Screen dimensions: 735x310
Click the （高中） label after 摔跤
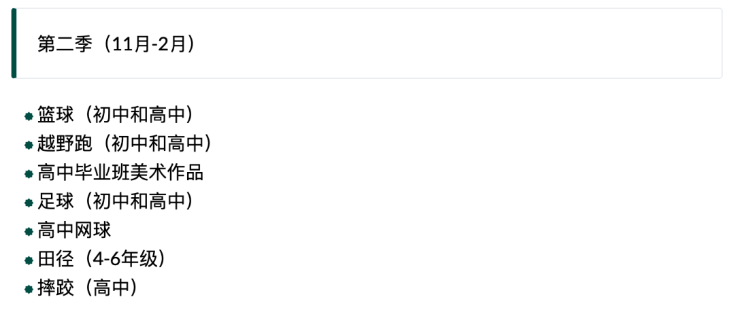[x=110, y=288]
